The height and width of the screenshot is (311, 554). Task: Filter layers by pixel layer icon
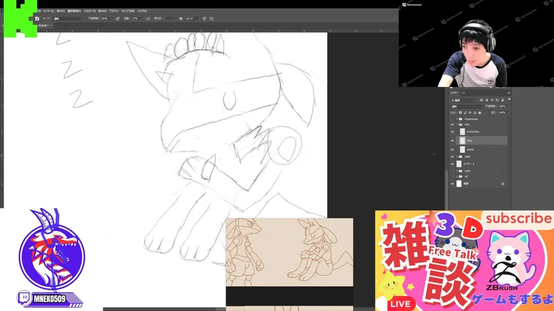click(x=481, y=100)
